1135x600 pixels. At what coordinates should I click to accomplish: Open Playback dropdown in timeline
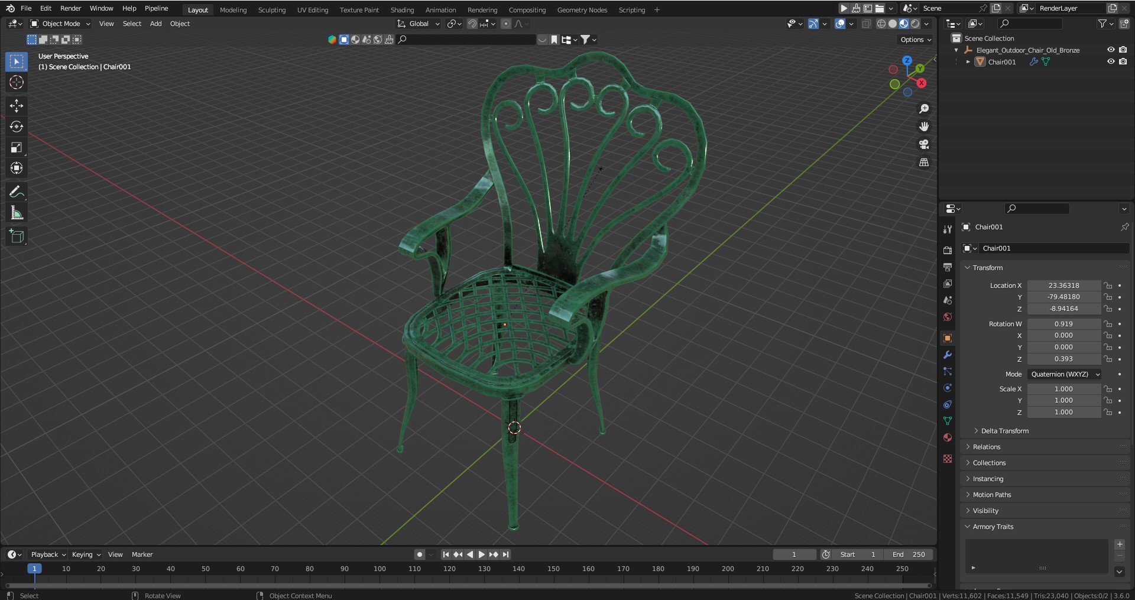[x=48, y=554]
